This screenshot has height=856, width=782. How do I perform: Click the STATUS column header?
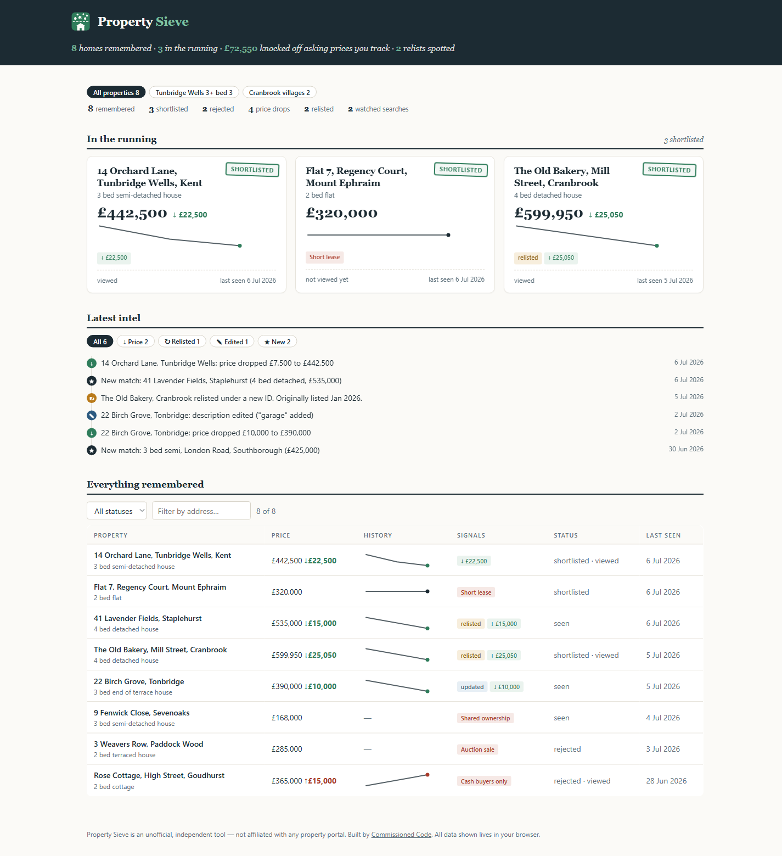pos(566,535)
